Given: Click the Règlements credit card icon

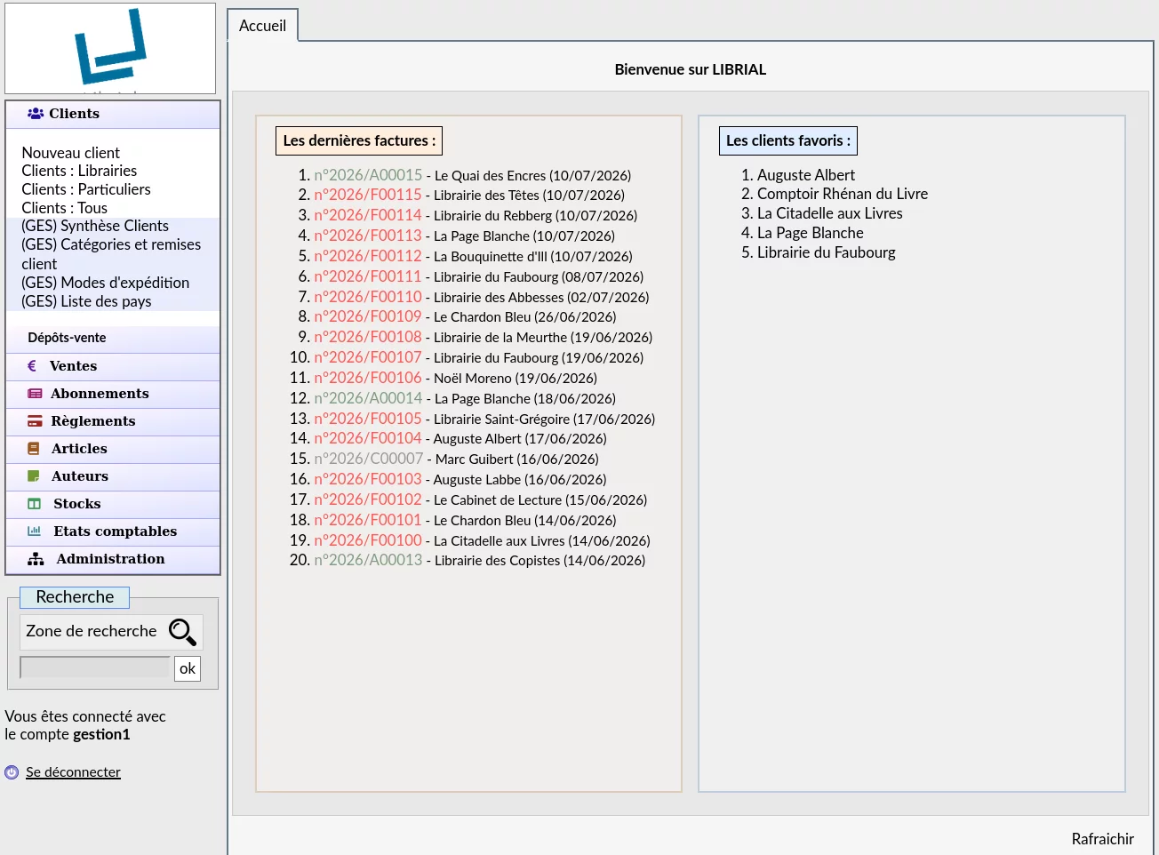Looking at the screenshot, I should (x=35, y=421).
